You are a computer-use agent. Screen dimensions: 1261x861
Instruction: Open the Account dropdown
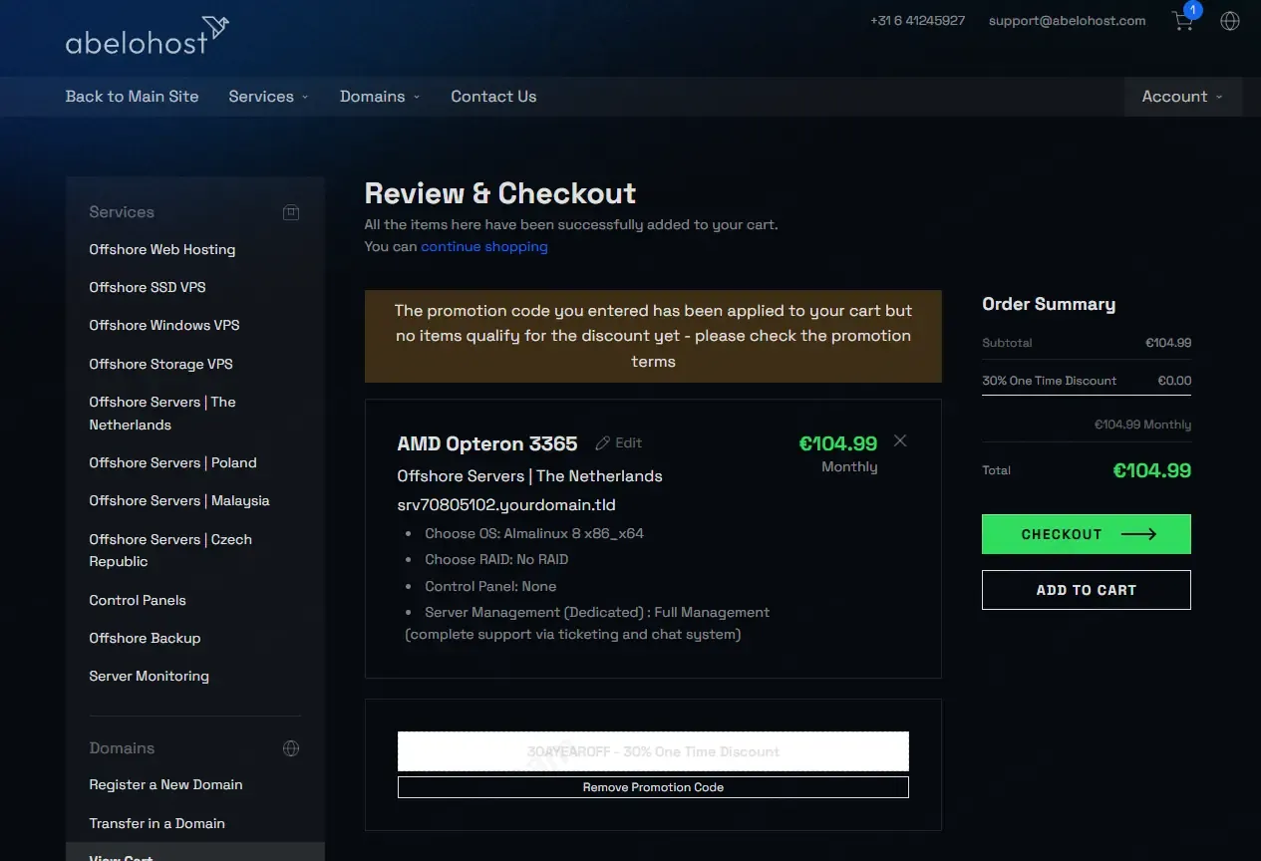[1182, 97]
